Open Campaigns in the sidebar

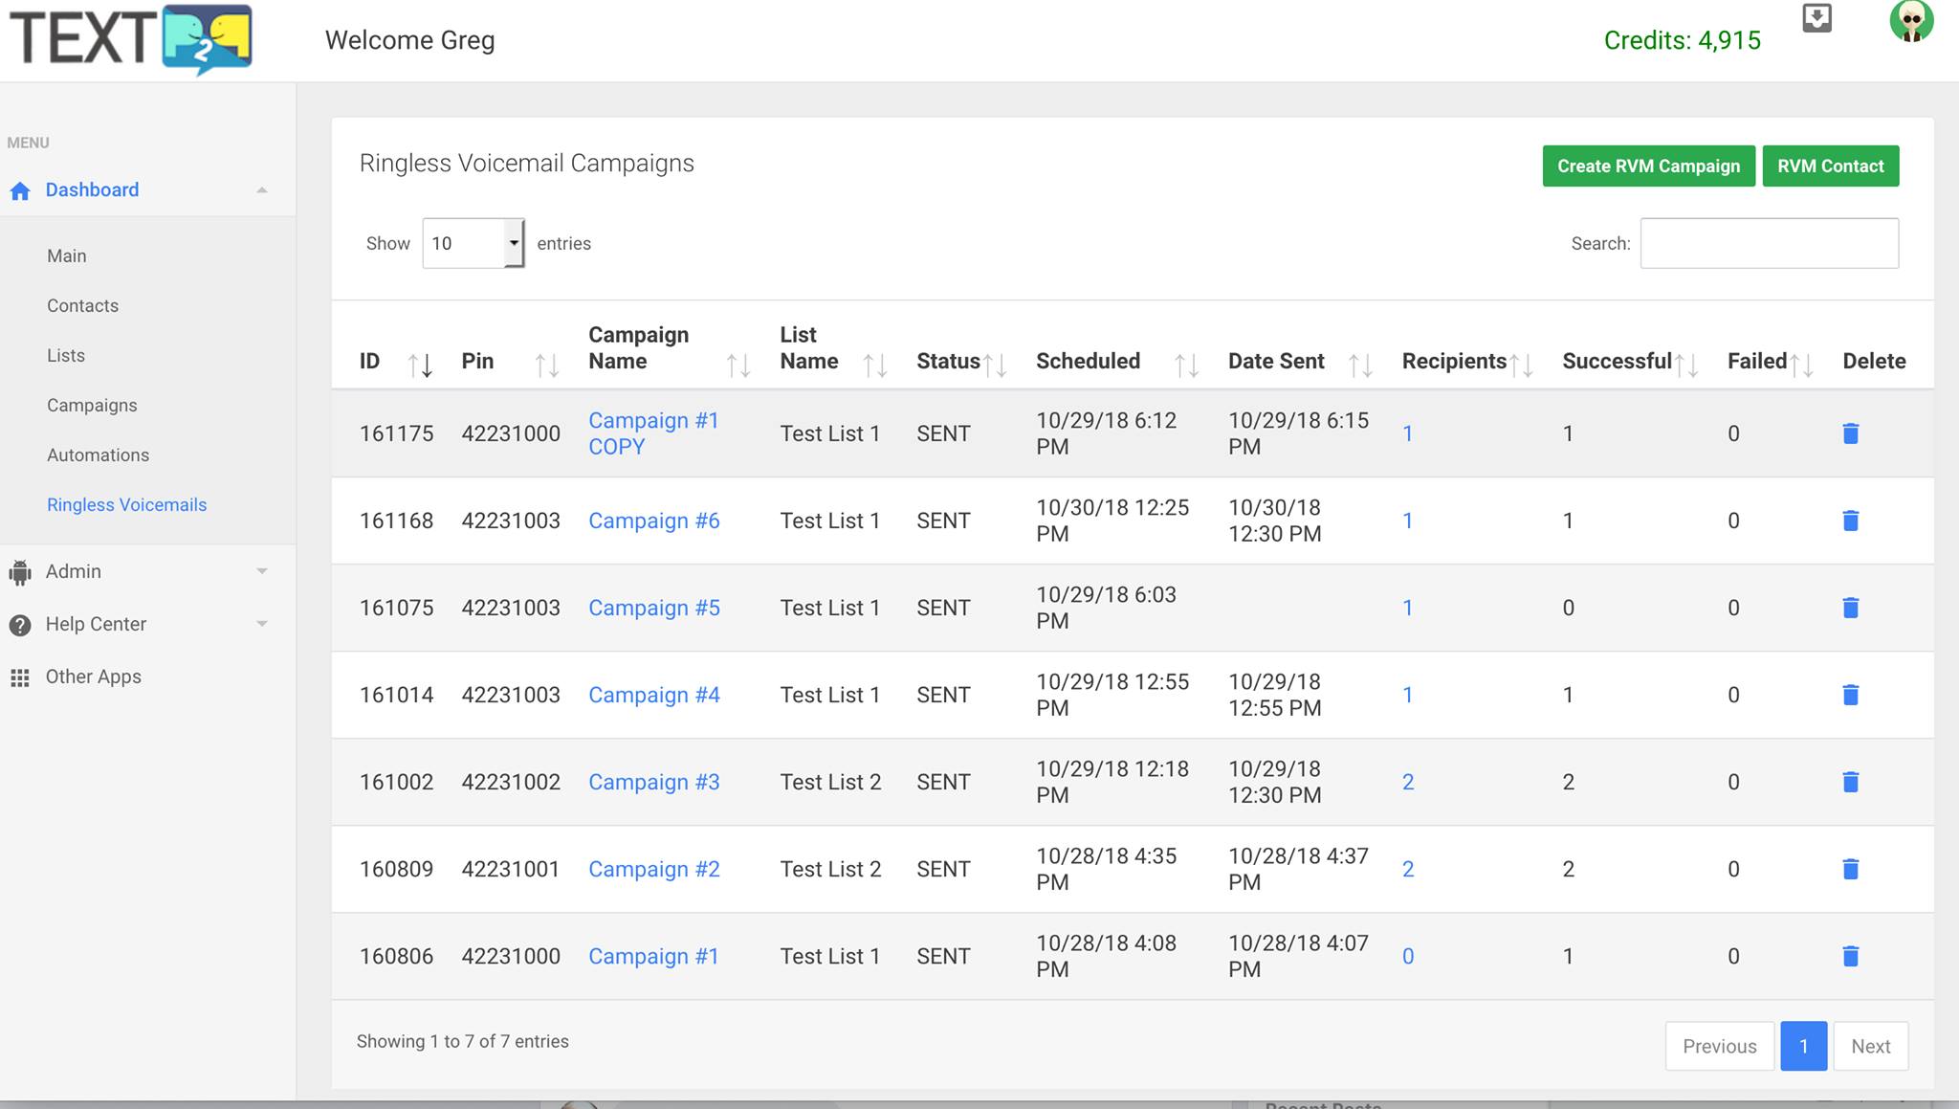[x=92, y=405]
